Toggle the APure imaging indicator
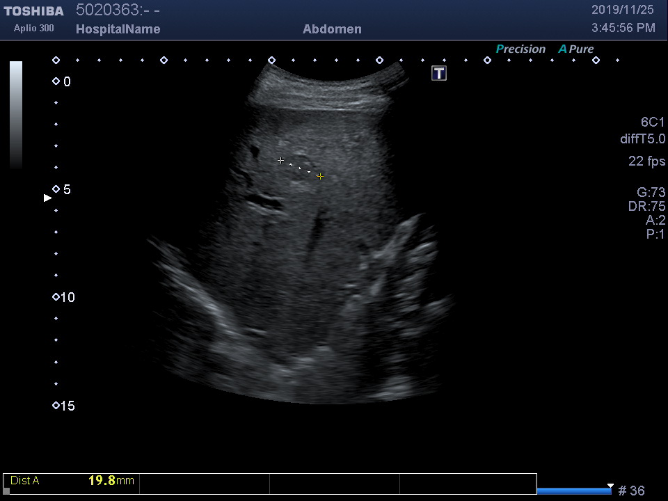668x501 pixels. [576, 49]
